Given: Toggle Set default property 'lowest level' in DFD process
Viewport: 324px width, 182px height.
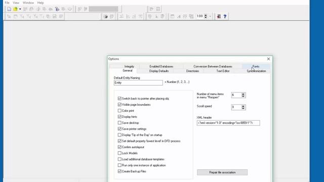Looking at the screenshot, I should point(119,141).
